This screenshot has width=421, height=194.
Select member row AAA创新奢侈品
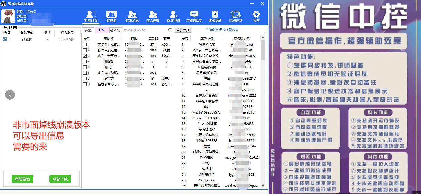pos(220,101)
